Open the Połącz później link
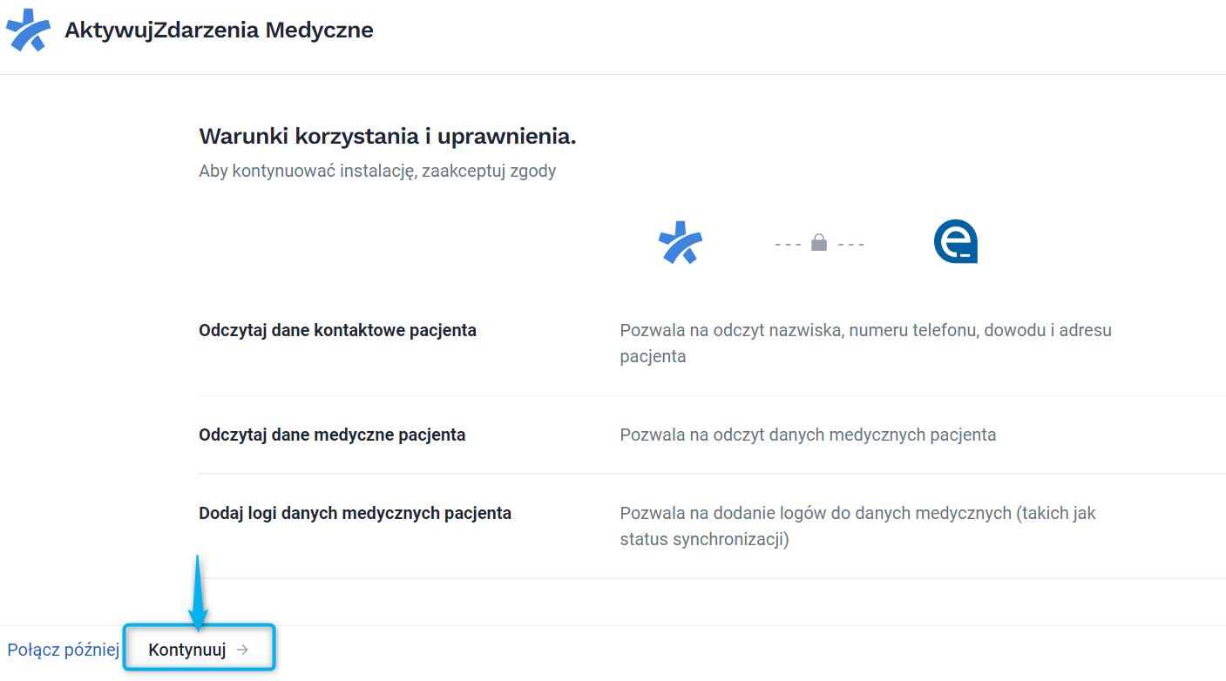The width and height of the screenshot is (1226, 681). point(63,649)
